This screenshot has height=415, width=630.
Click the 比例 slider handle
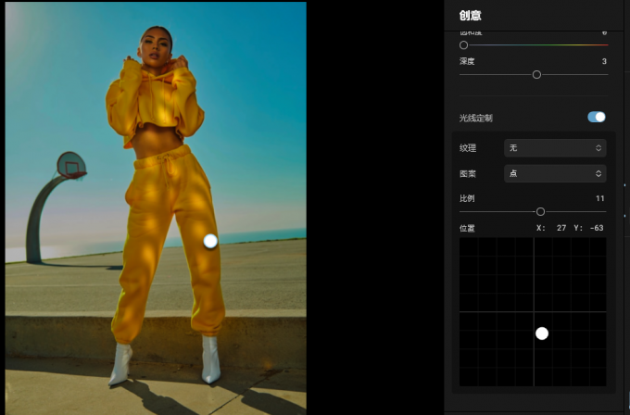pos(540,212)
